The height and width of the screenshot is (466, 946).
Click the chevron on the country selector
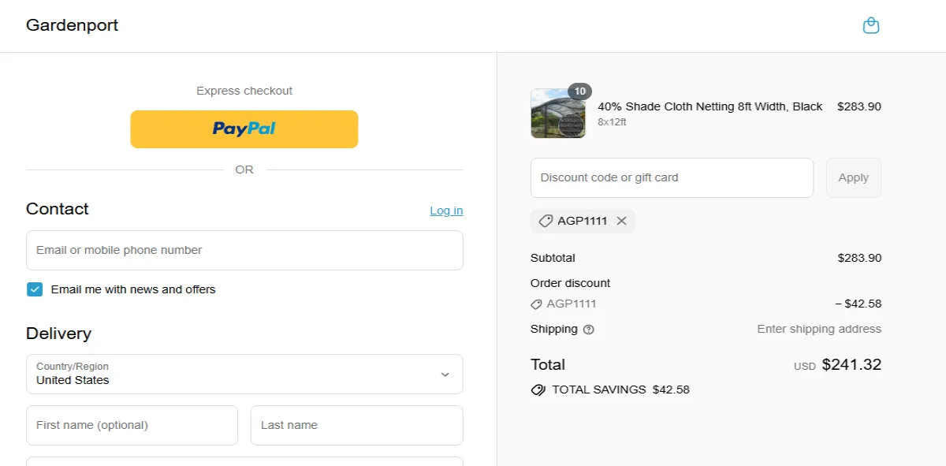[445, 374]
